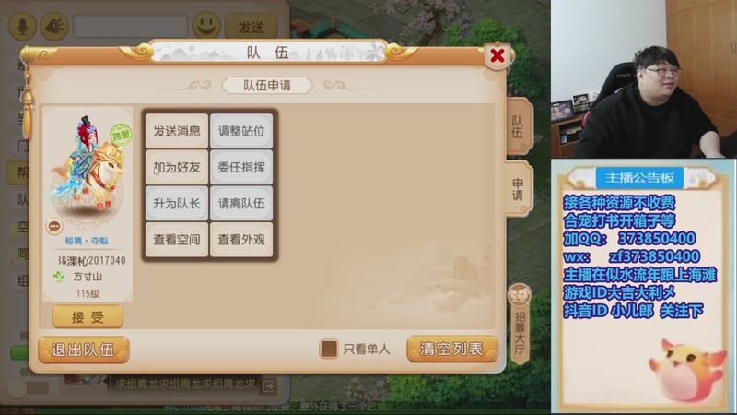
Task: Select 发送消息 from the player menu
Action: (x=177, y=131)
